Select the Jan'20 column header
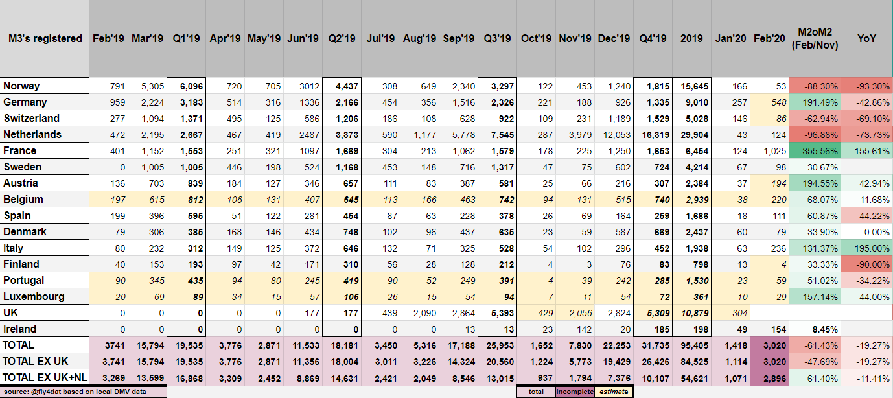 tap(731, 38)
